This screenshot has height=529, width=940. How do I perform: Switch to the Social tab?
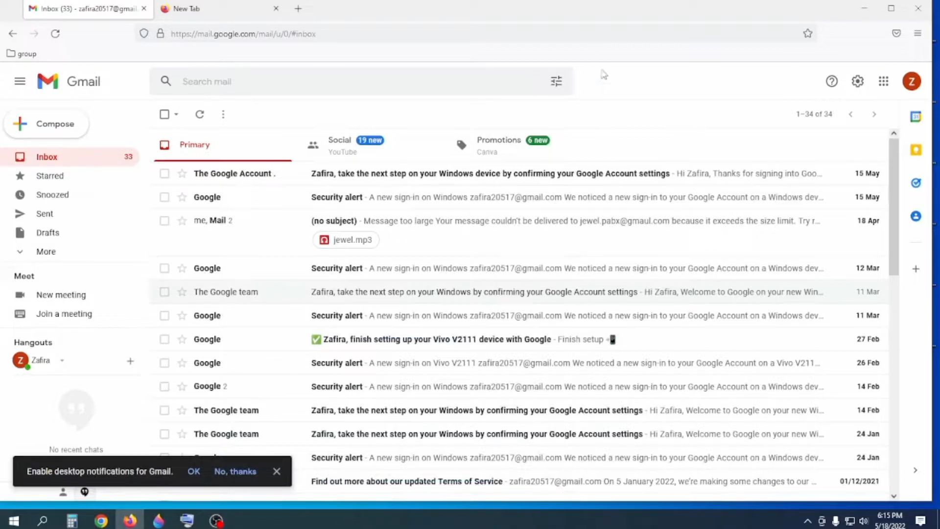coord(372,145)
